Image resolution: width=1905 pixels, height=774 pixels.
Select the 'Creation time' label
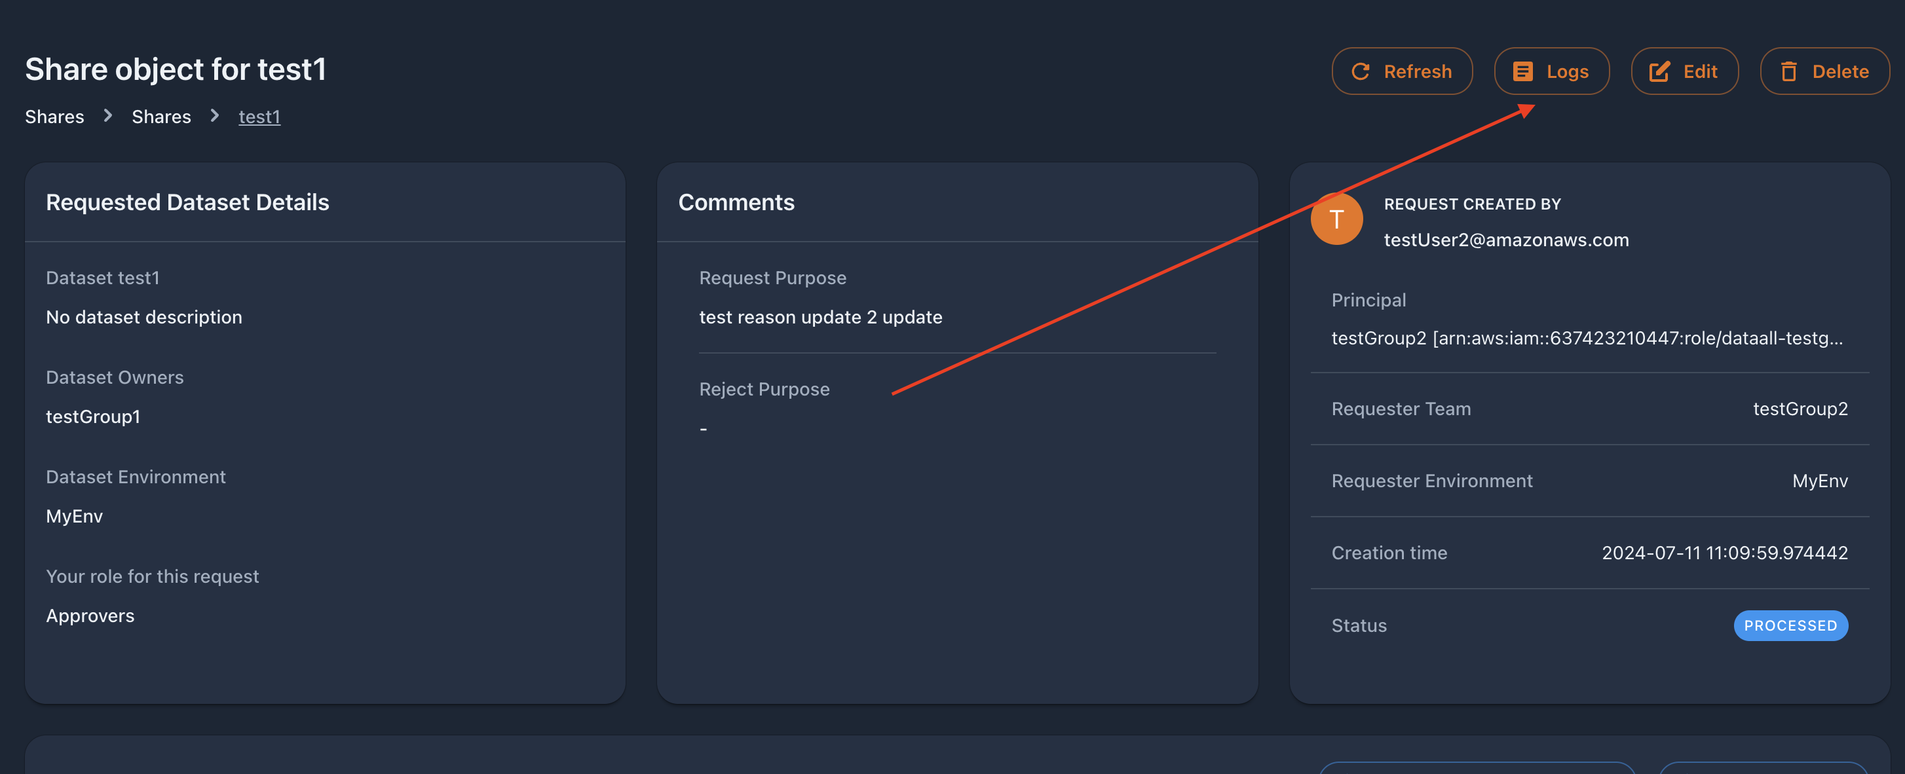coord(1389,552)
